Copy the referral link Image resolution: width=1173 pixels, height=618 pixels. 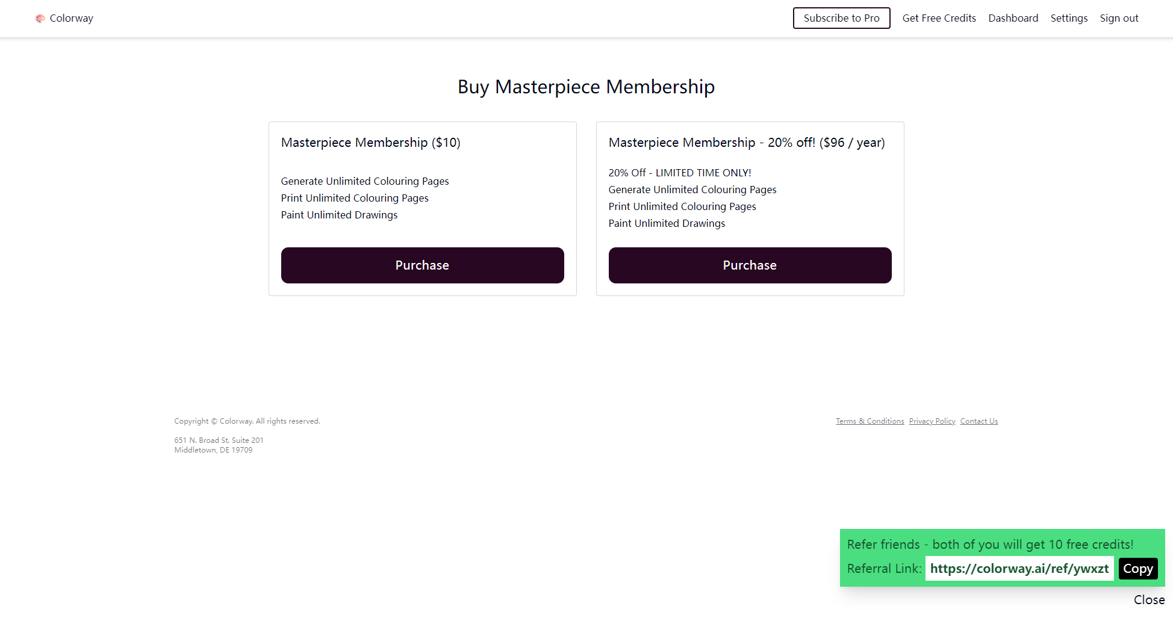(1137, 569)
